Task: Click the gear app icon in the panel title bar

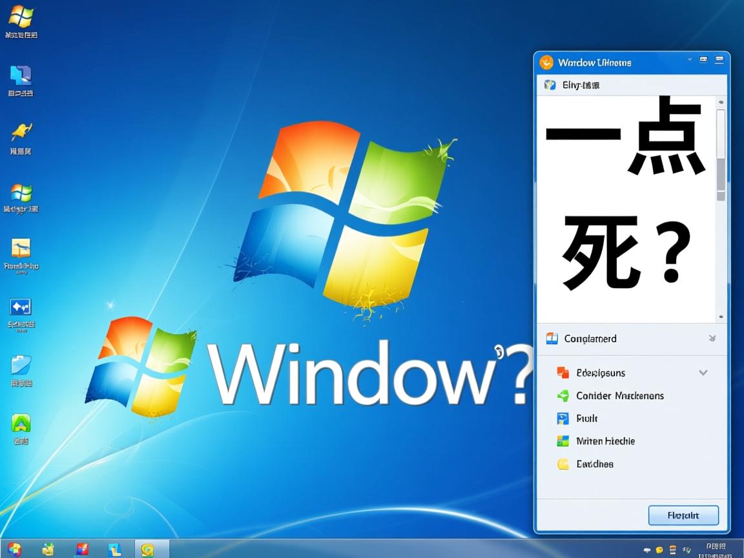Action: pos(546,62)
